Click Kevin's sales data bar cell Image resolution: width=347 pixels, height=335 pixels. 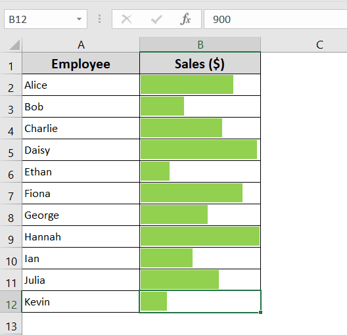[x=200, y=301]
